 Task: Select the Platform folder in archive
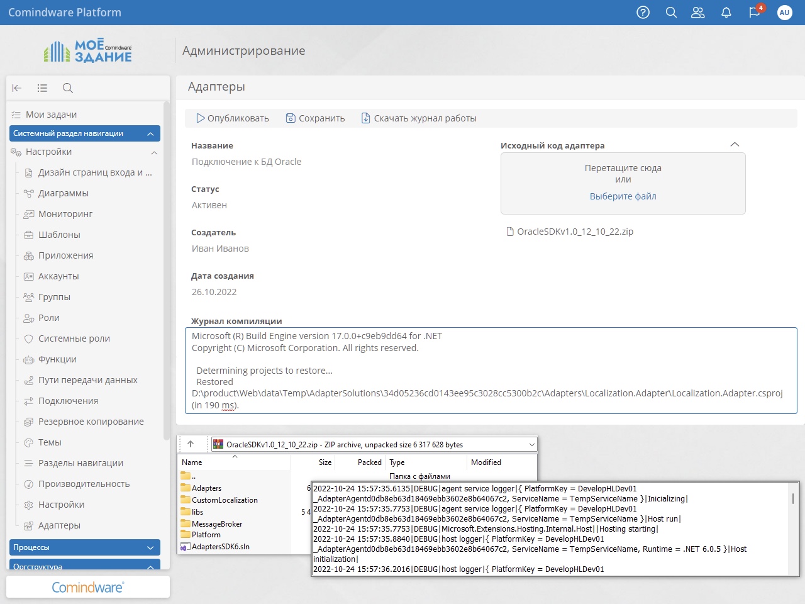206,535
